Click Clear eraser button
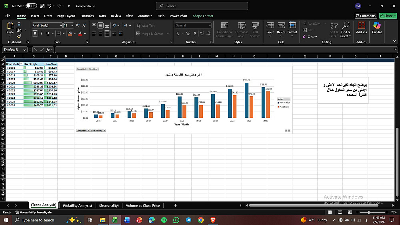Viewport: 400px width, 225px height. [x=310, y=37]
